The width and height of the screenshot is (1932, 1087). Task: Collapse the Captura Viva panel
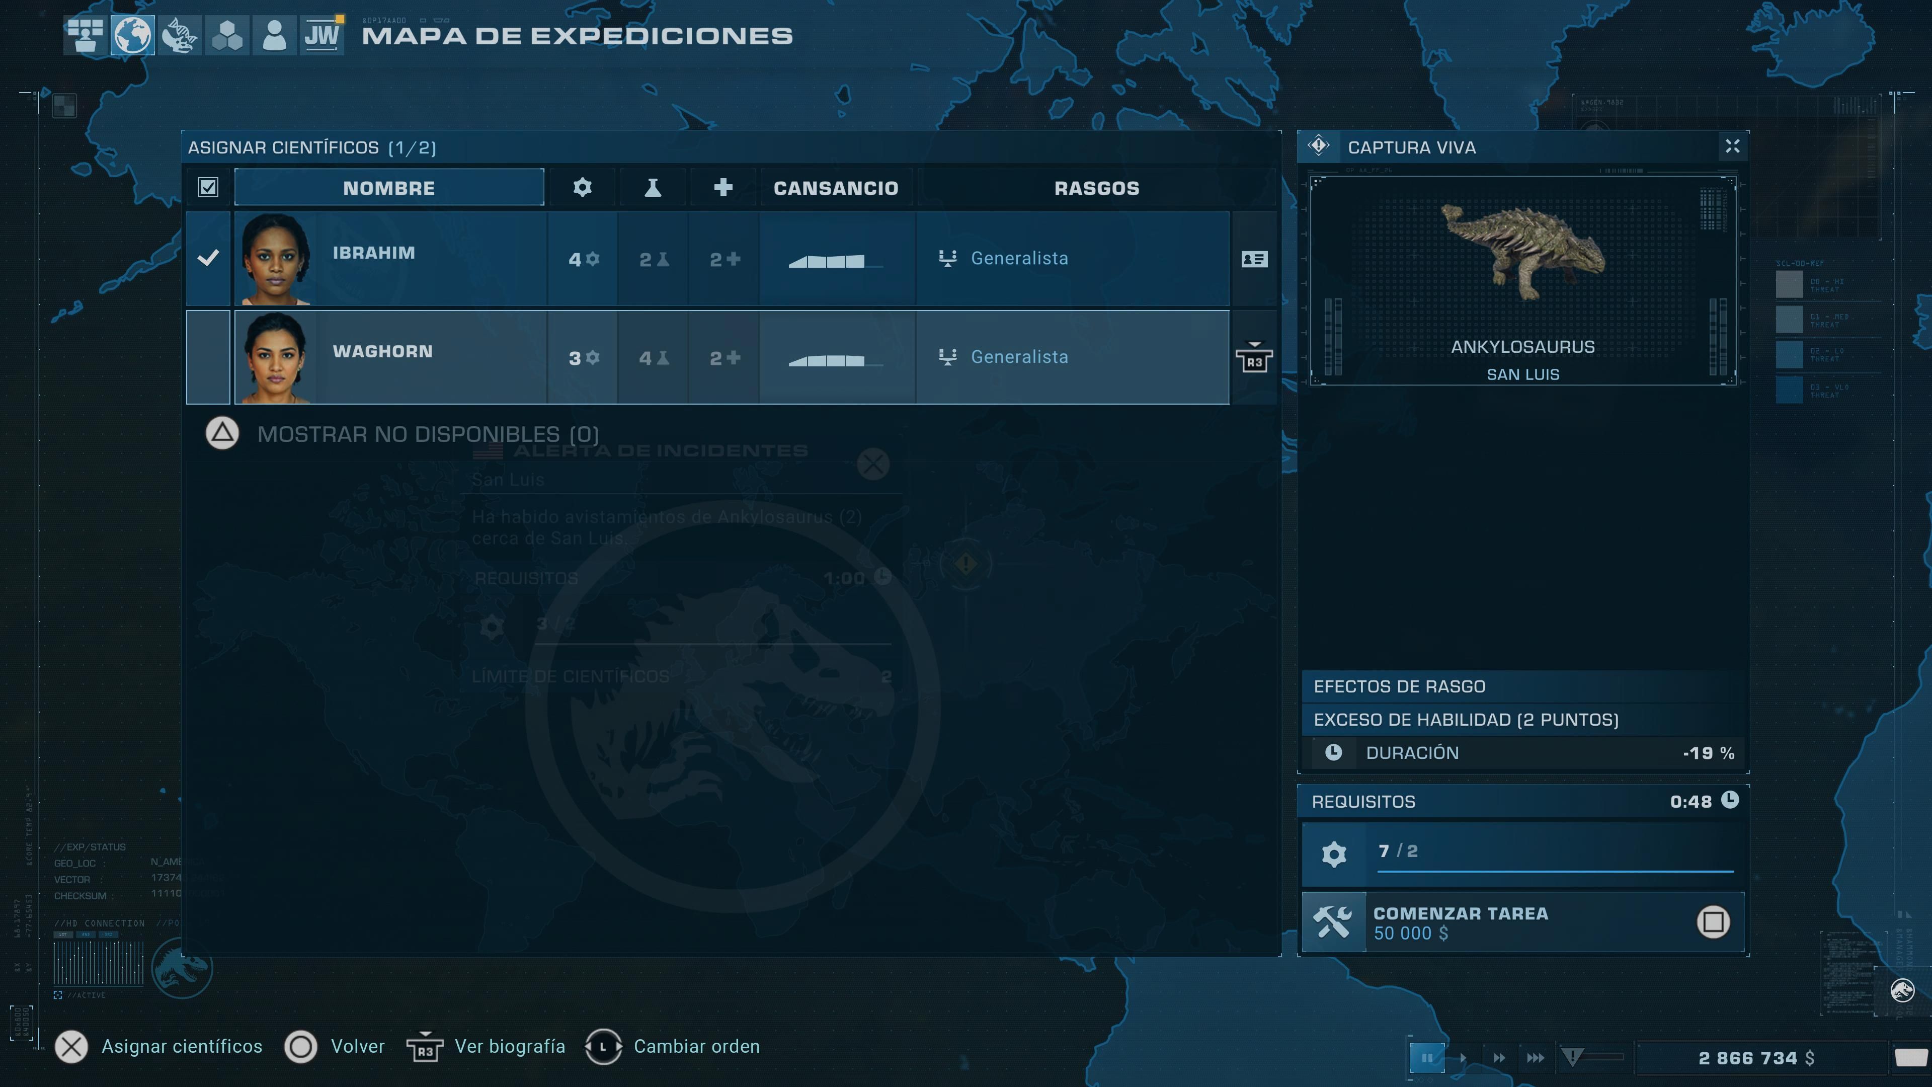1732,146
